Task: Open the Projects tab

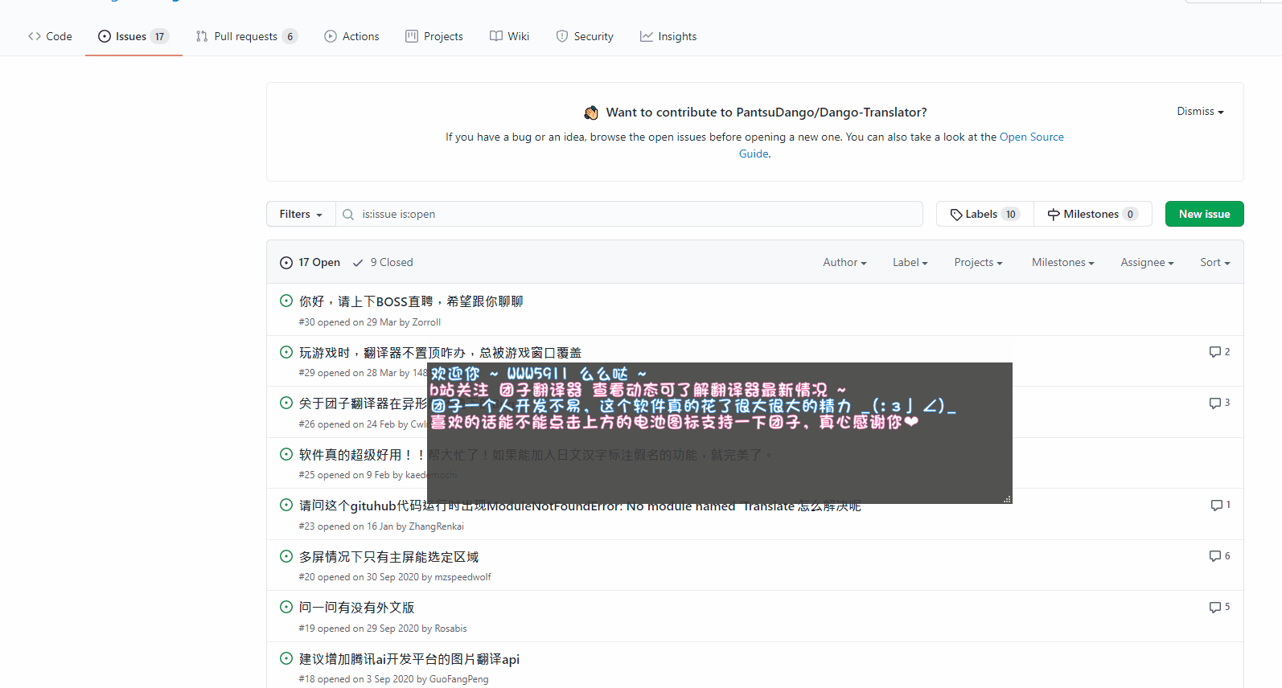Action: click(x=434, y=36)
